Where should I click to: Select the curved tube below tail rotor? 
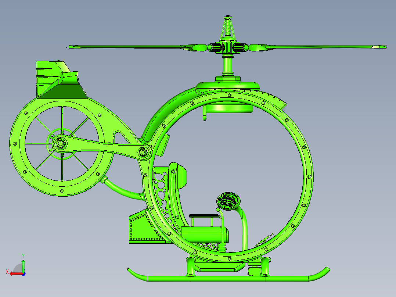[x=123, y=189]
